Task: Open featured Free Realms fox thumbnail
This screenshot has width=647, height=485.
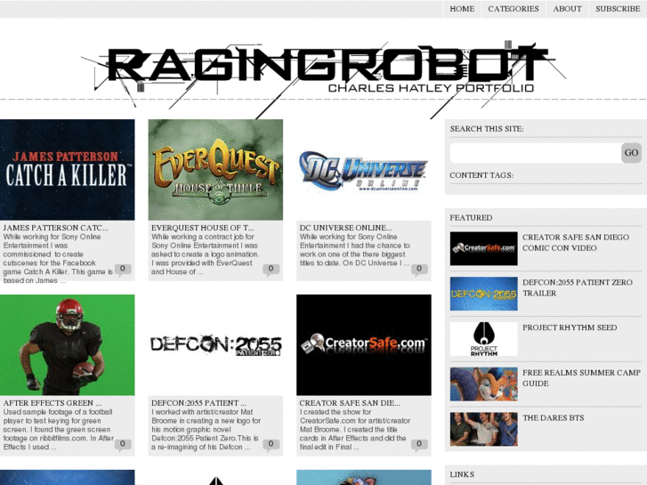Action: point(483,384)
